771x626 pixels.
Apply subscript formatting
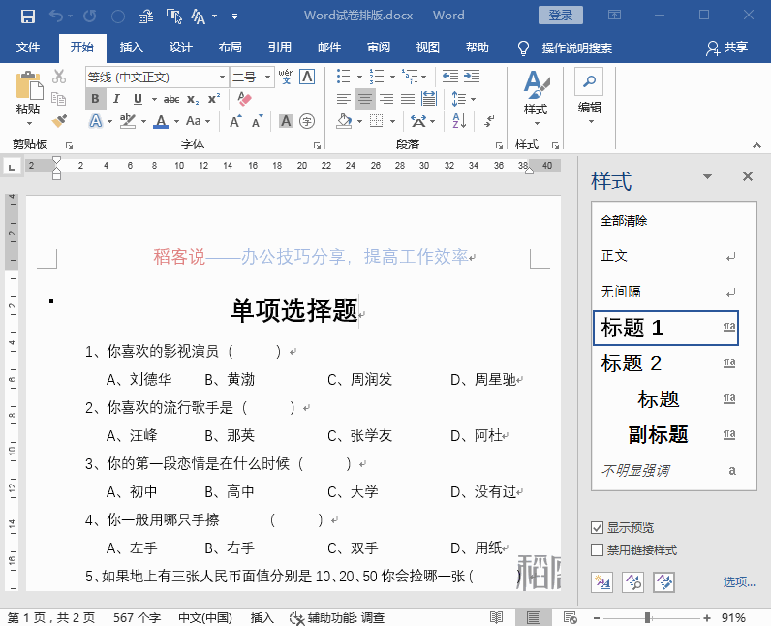193,100
